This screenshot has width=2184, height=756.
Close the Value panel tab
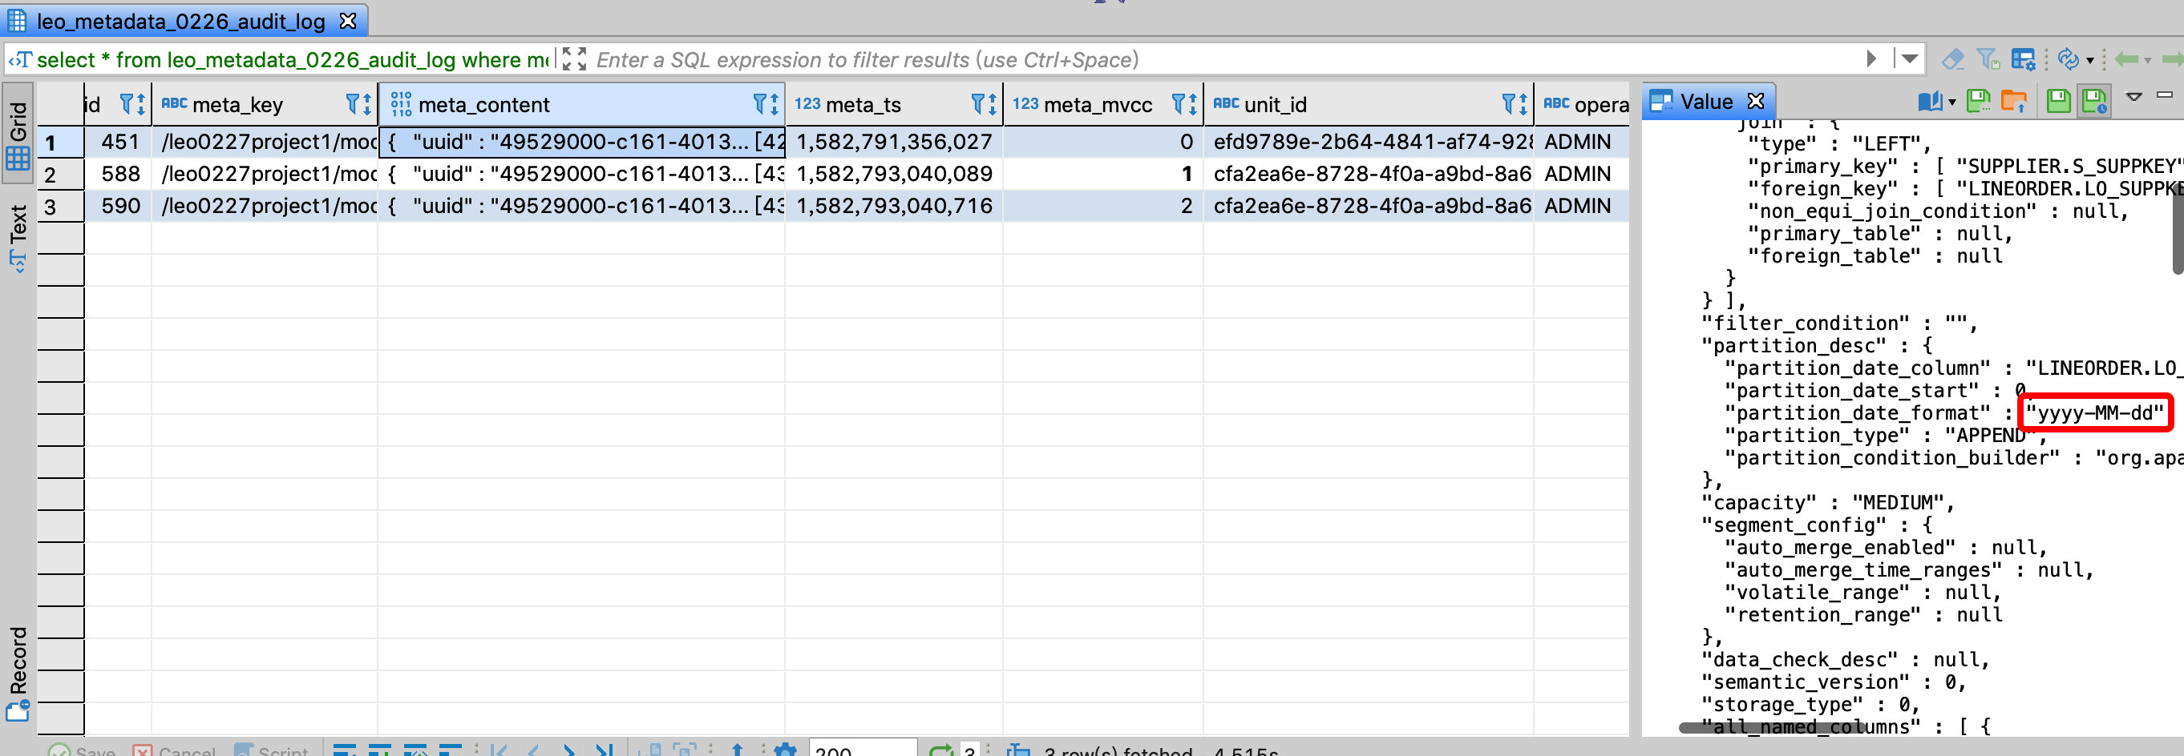pyautogui.click(x=1756, y=102)
